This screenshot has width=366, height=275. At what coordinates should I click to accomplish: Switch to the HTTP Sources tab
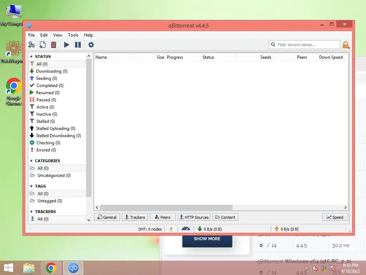tap(194, 217)
